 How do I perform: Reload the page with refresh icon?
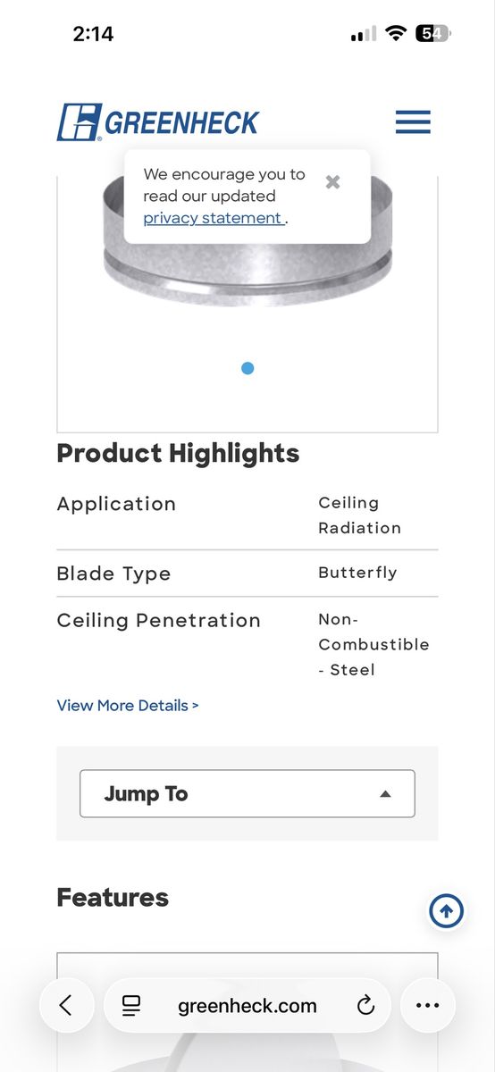coord(365,1006)
